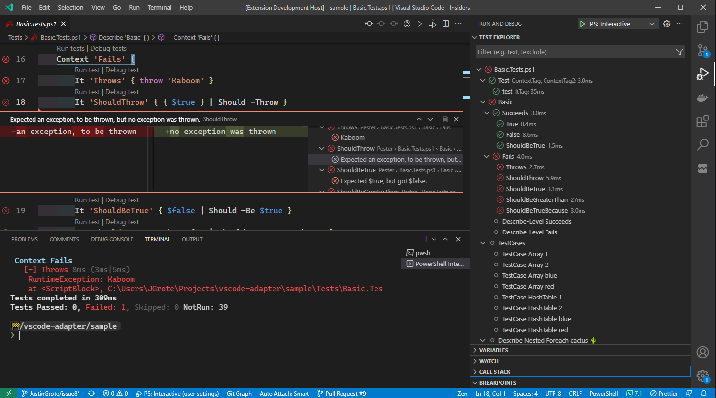This screenshot has height=398, width=716.
Task: Click the Test Explorer filter input field
Action: pyautogui.click(x=572, y=52)
